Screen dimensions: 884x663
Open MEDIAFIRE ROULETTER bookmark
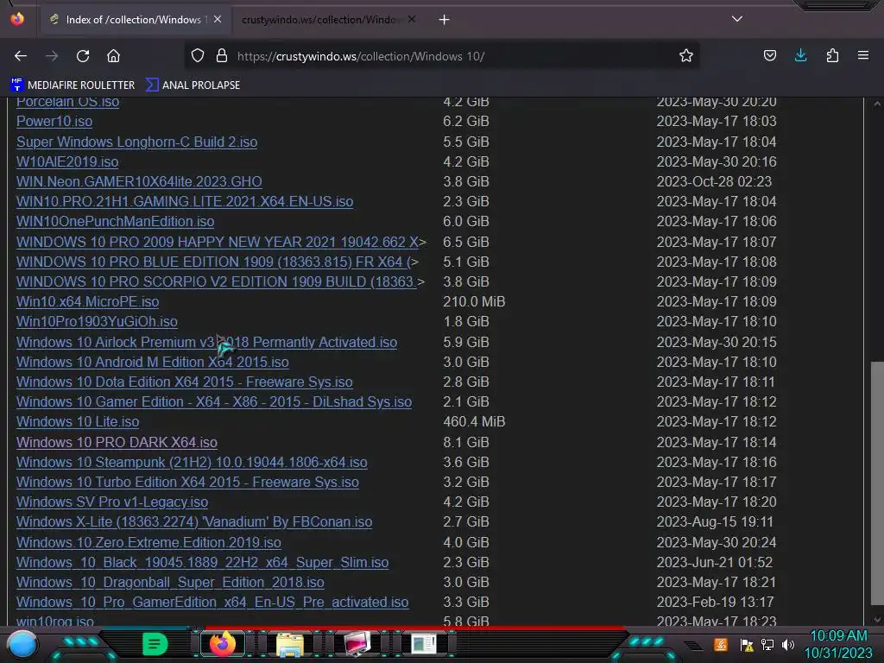tap(73, 85)
